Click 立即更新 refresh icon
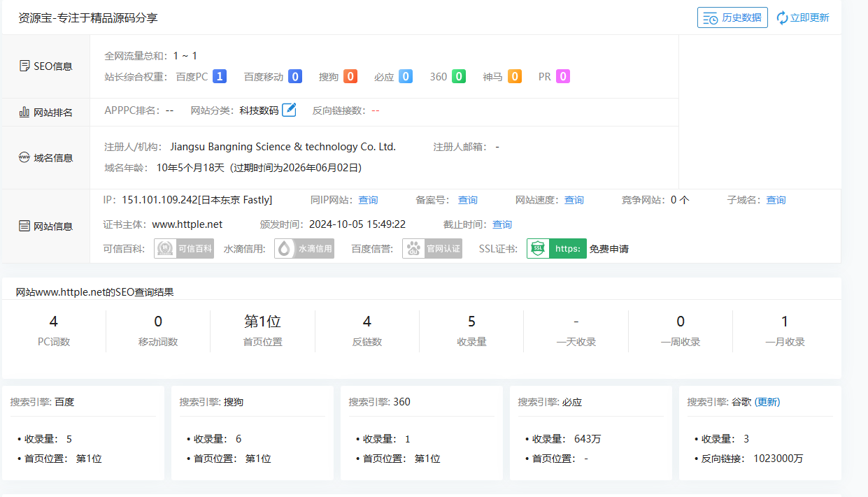Screen dimensions: 868x497 coord(782,18)
